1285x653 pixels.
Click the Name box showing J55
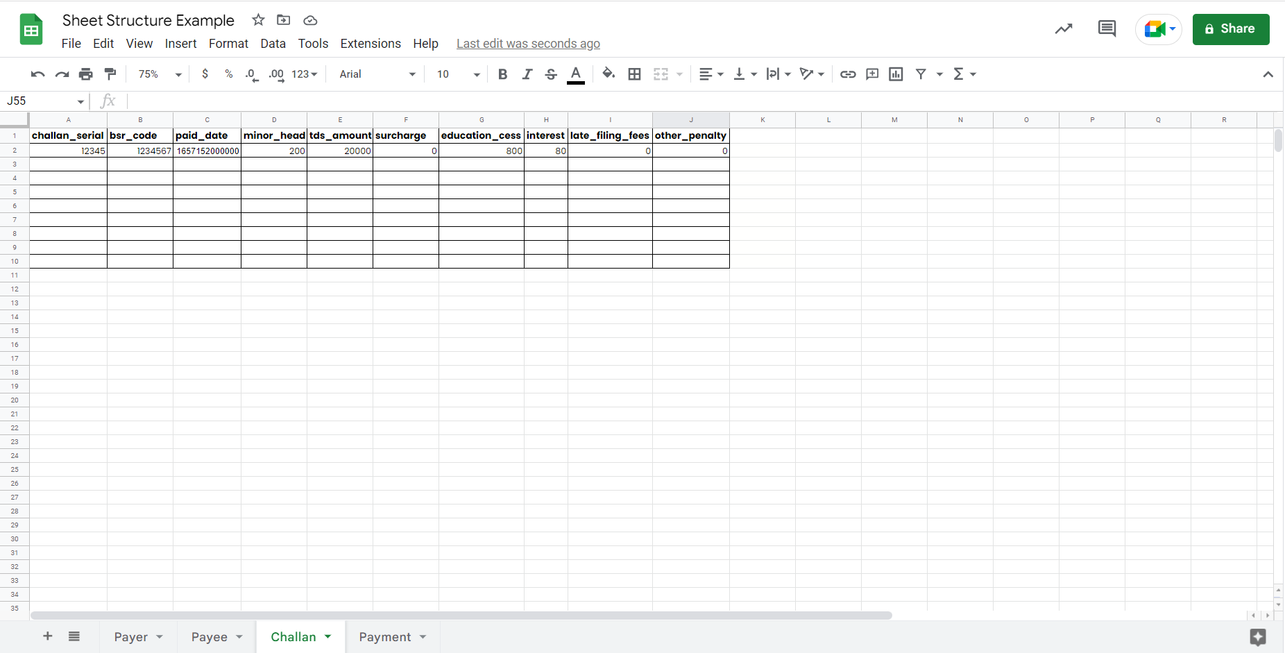(x=45, y=101)
